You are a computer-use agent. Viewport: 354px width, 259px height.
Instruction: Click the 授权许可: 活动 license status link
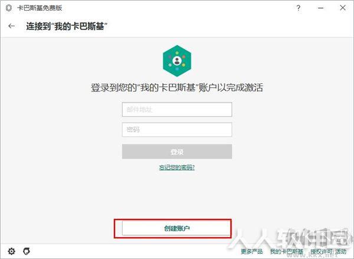point(329,251)
